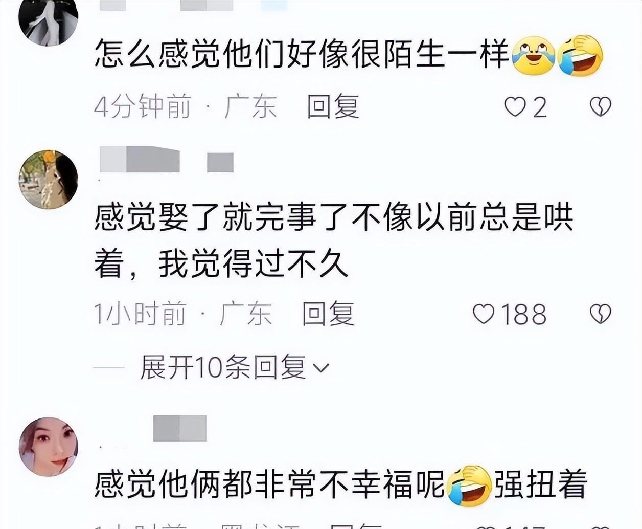Open the second commenter's outdoor avatar
The image size is (642, 529).
(48, 179)
